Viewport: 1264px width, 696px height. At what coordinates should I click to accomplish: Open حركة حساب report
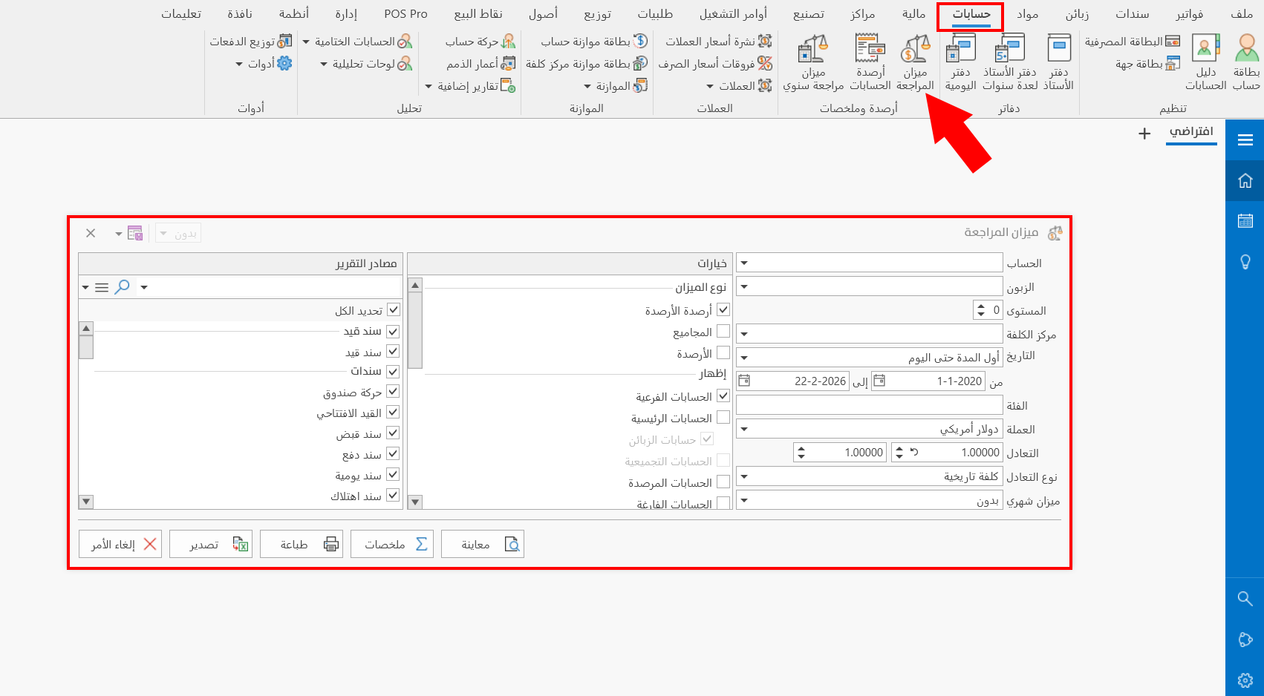point(480,42)
